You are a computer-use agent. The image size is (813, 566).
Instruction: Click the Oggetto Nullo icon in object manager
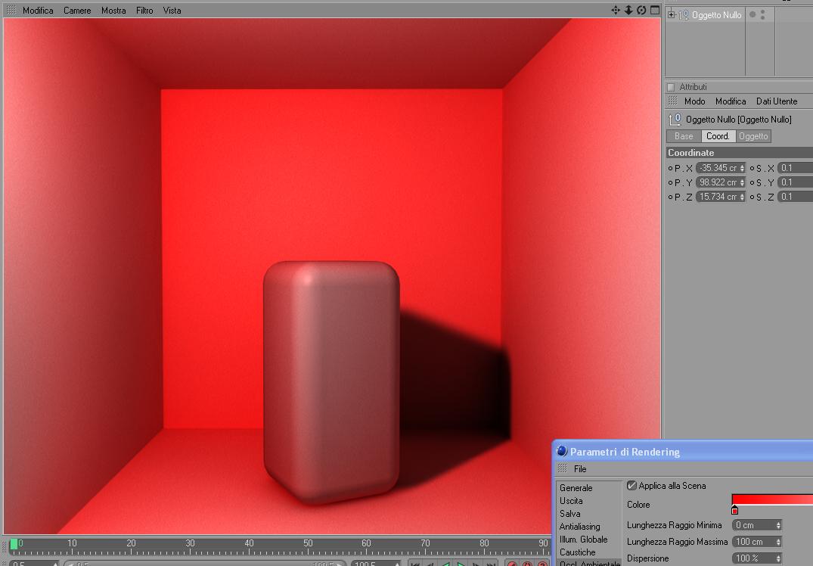pos(684,15)
